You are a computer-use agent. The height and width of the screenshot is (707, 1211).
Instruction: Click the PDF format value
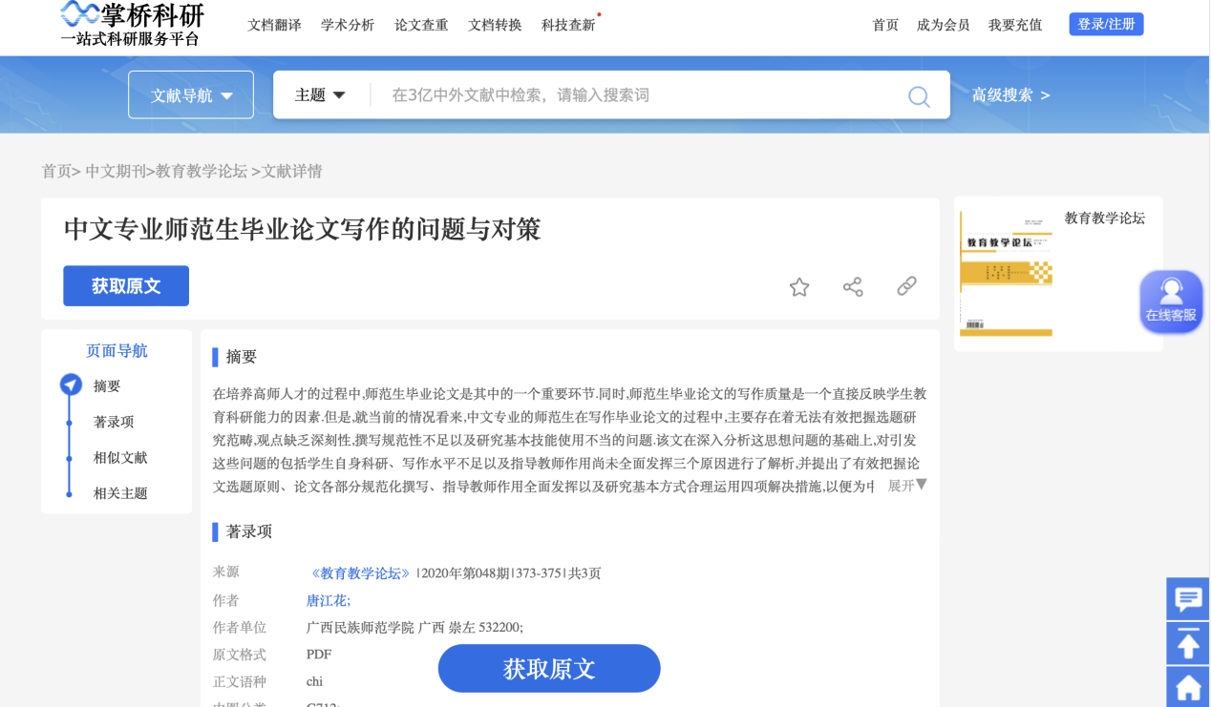tap(319, 655)
